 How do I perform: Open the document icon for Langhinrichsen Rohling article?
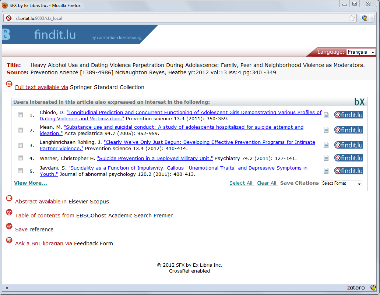[326, 145]
